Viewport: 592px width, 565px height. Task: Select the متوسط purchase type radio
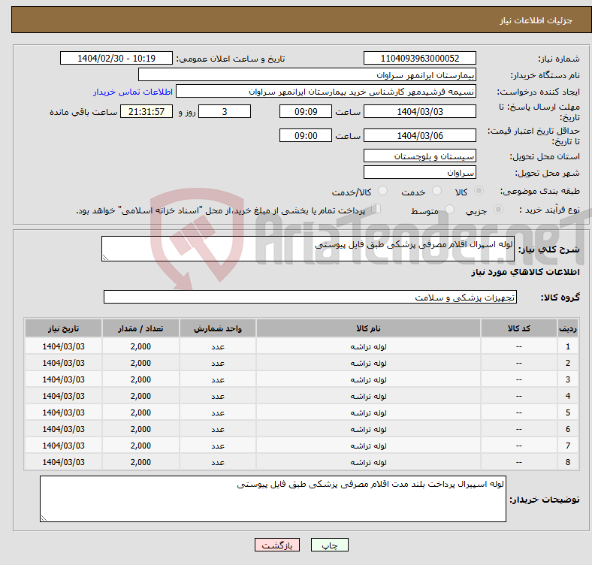tap(449, 209)
